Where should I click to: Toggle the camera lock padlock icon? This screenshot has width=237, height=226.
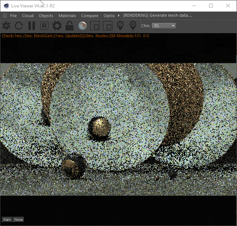69,26
